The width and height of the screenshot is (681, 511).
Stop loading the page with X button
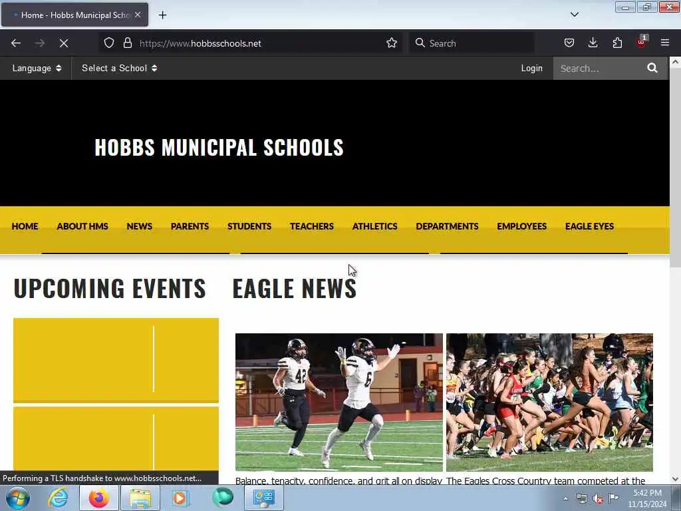click(64, 43)
